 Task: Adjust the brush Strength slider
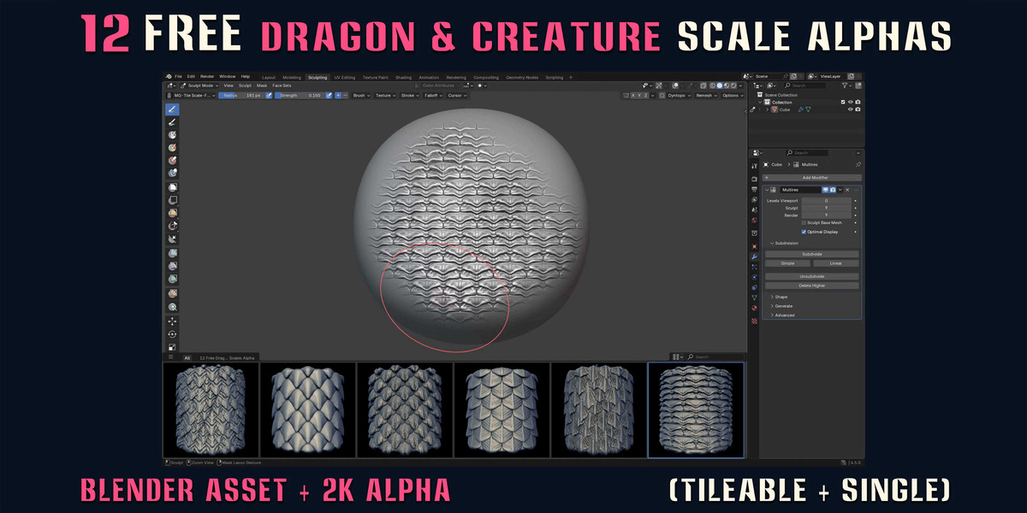click(299, 96)
